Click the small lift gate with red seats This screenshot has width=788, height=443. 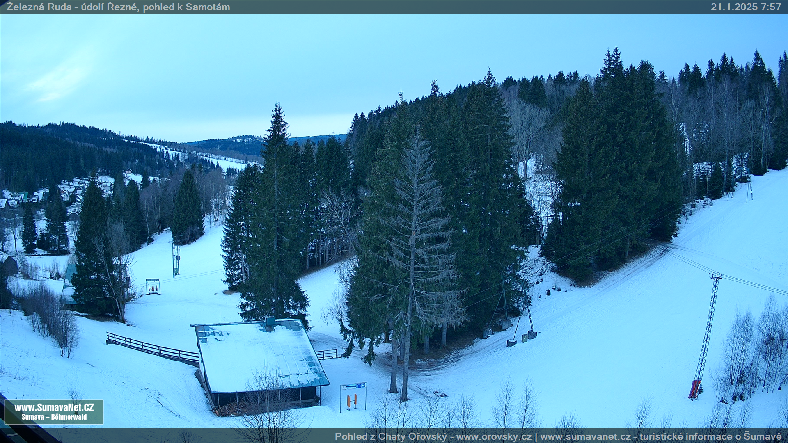click(x=153, y=286)
